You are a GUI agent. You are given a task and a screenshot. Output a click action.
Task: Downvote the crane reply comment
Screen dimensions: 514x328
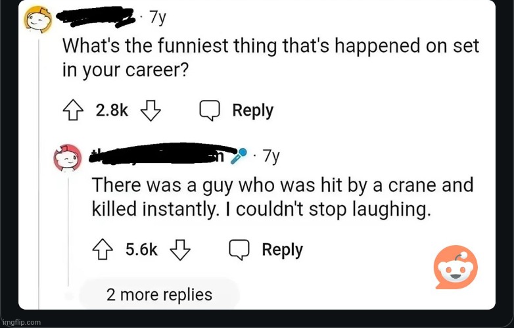[x=180, y=250]
